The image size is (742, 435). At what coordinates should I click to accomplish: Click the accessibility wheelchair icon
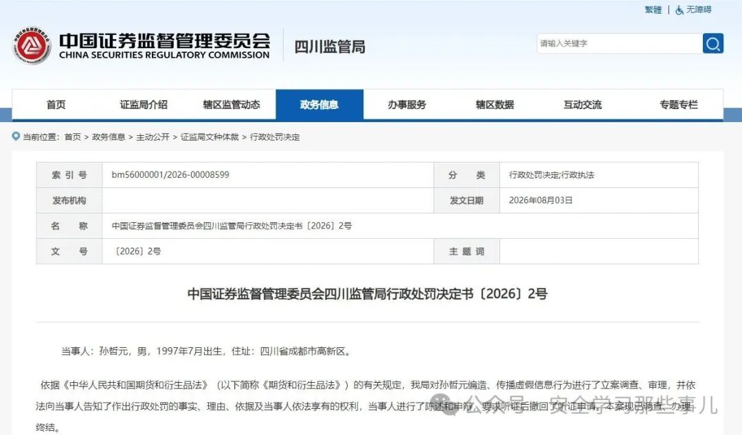click(679, 10)
